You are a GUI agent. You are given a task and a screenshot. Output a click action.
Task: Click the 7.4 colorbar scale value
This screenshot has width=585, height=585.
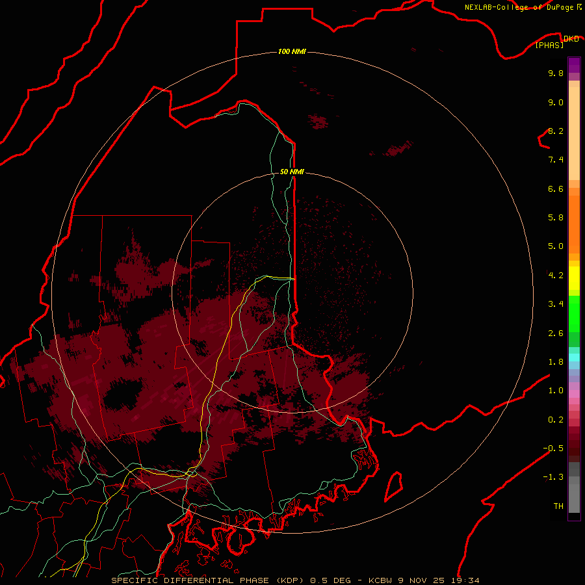click(x=556, y=160)
